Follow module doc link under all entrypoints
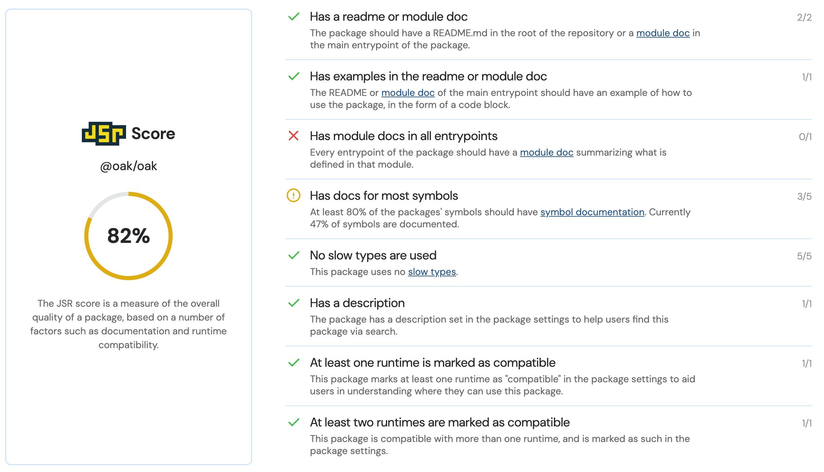This screenshot has height=472, width=824. pyautogui.click(x=546, y=153)
